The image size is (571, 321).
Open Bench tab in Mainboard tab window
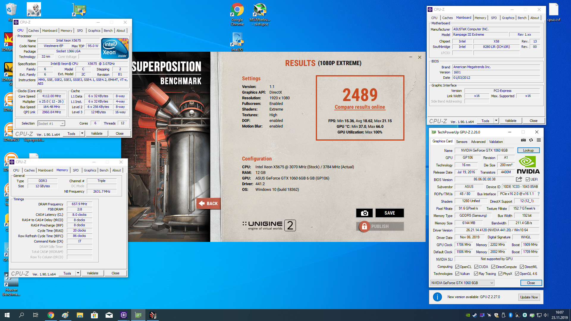click(x=522, y=18)
